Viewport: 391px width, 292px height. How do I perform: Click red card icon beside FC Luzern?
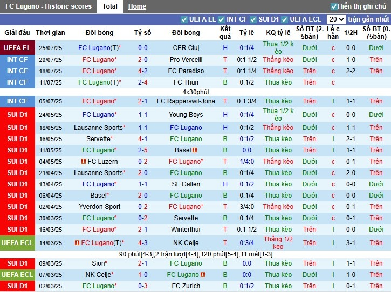84,162
